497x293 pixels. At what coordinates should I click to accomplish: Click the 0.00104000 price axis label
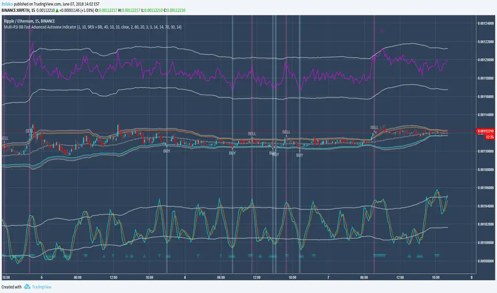pos(486,206)
